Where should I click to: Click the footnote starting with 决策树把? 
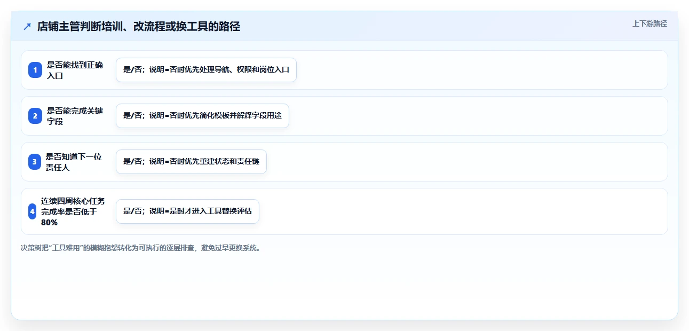pos(141,248)
